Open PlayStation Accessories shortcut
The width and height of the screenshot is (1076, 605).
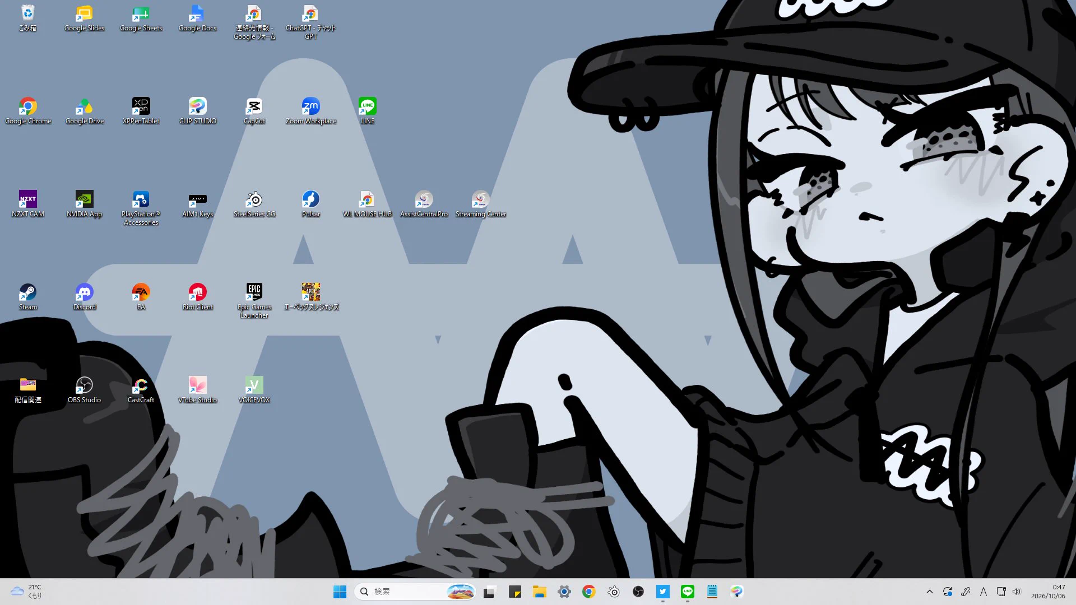coord(141,208)
